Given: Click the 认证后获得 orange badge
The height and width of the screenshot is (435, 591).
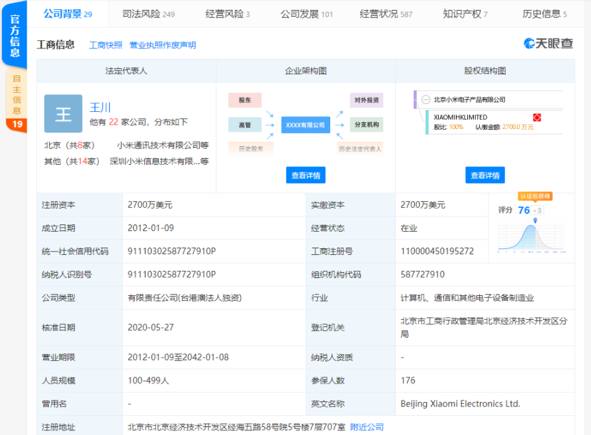Looking at the screenshot, I should click(x=535, y=196).
